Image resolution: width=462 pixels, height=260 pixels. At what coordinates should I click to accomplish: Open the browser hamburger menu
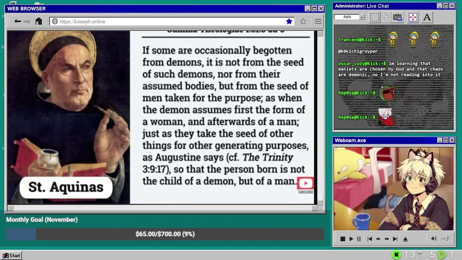point(318,22)
